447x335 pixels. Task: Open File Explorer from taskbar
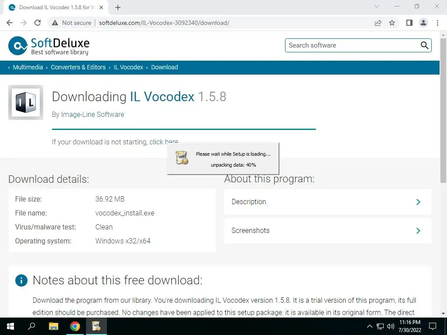click(53, 326)
